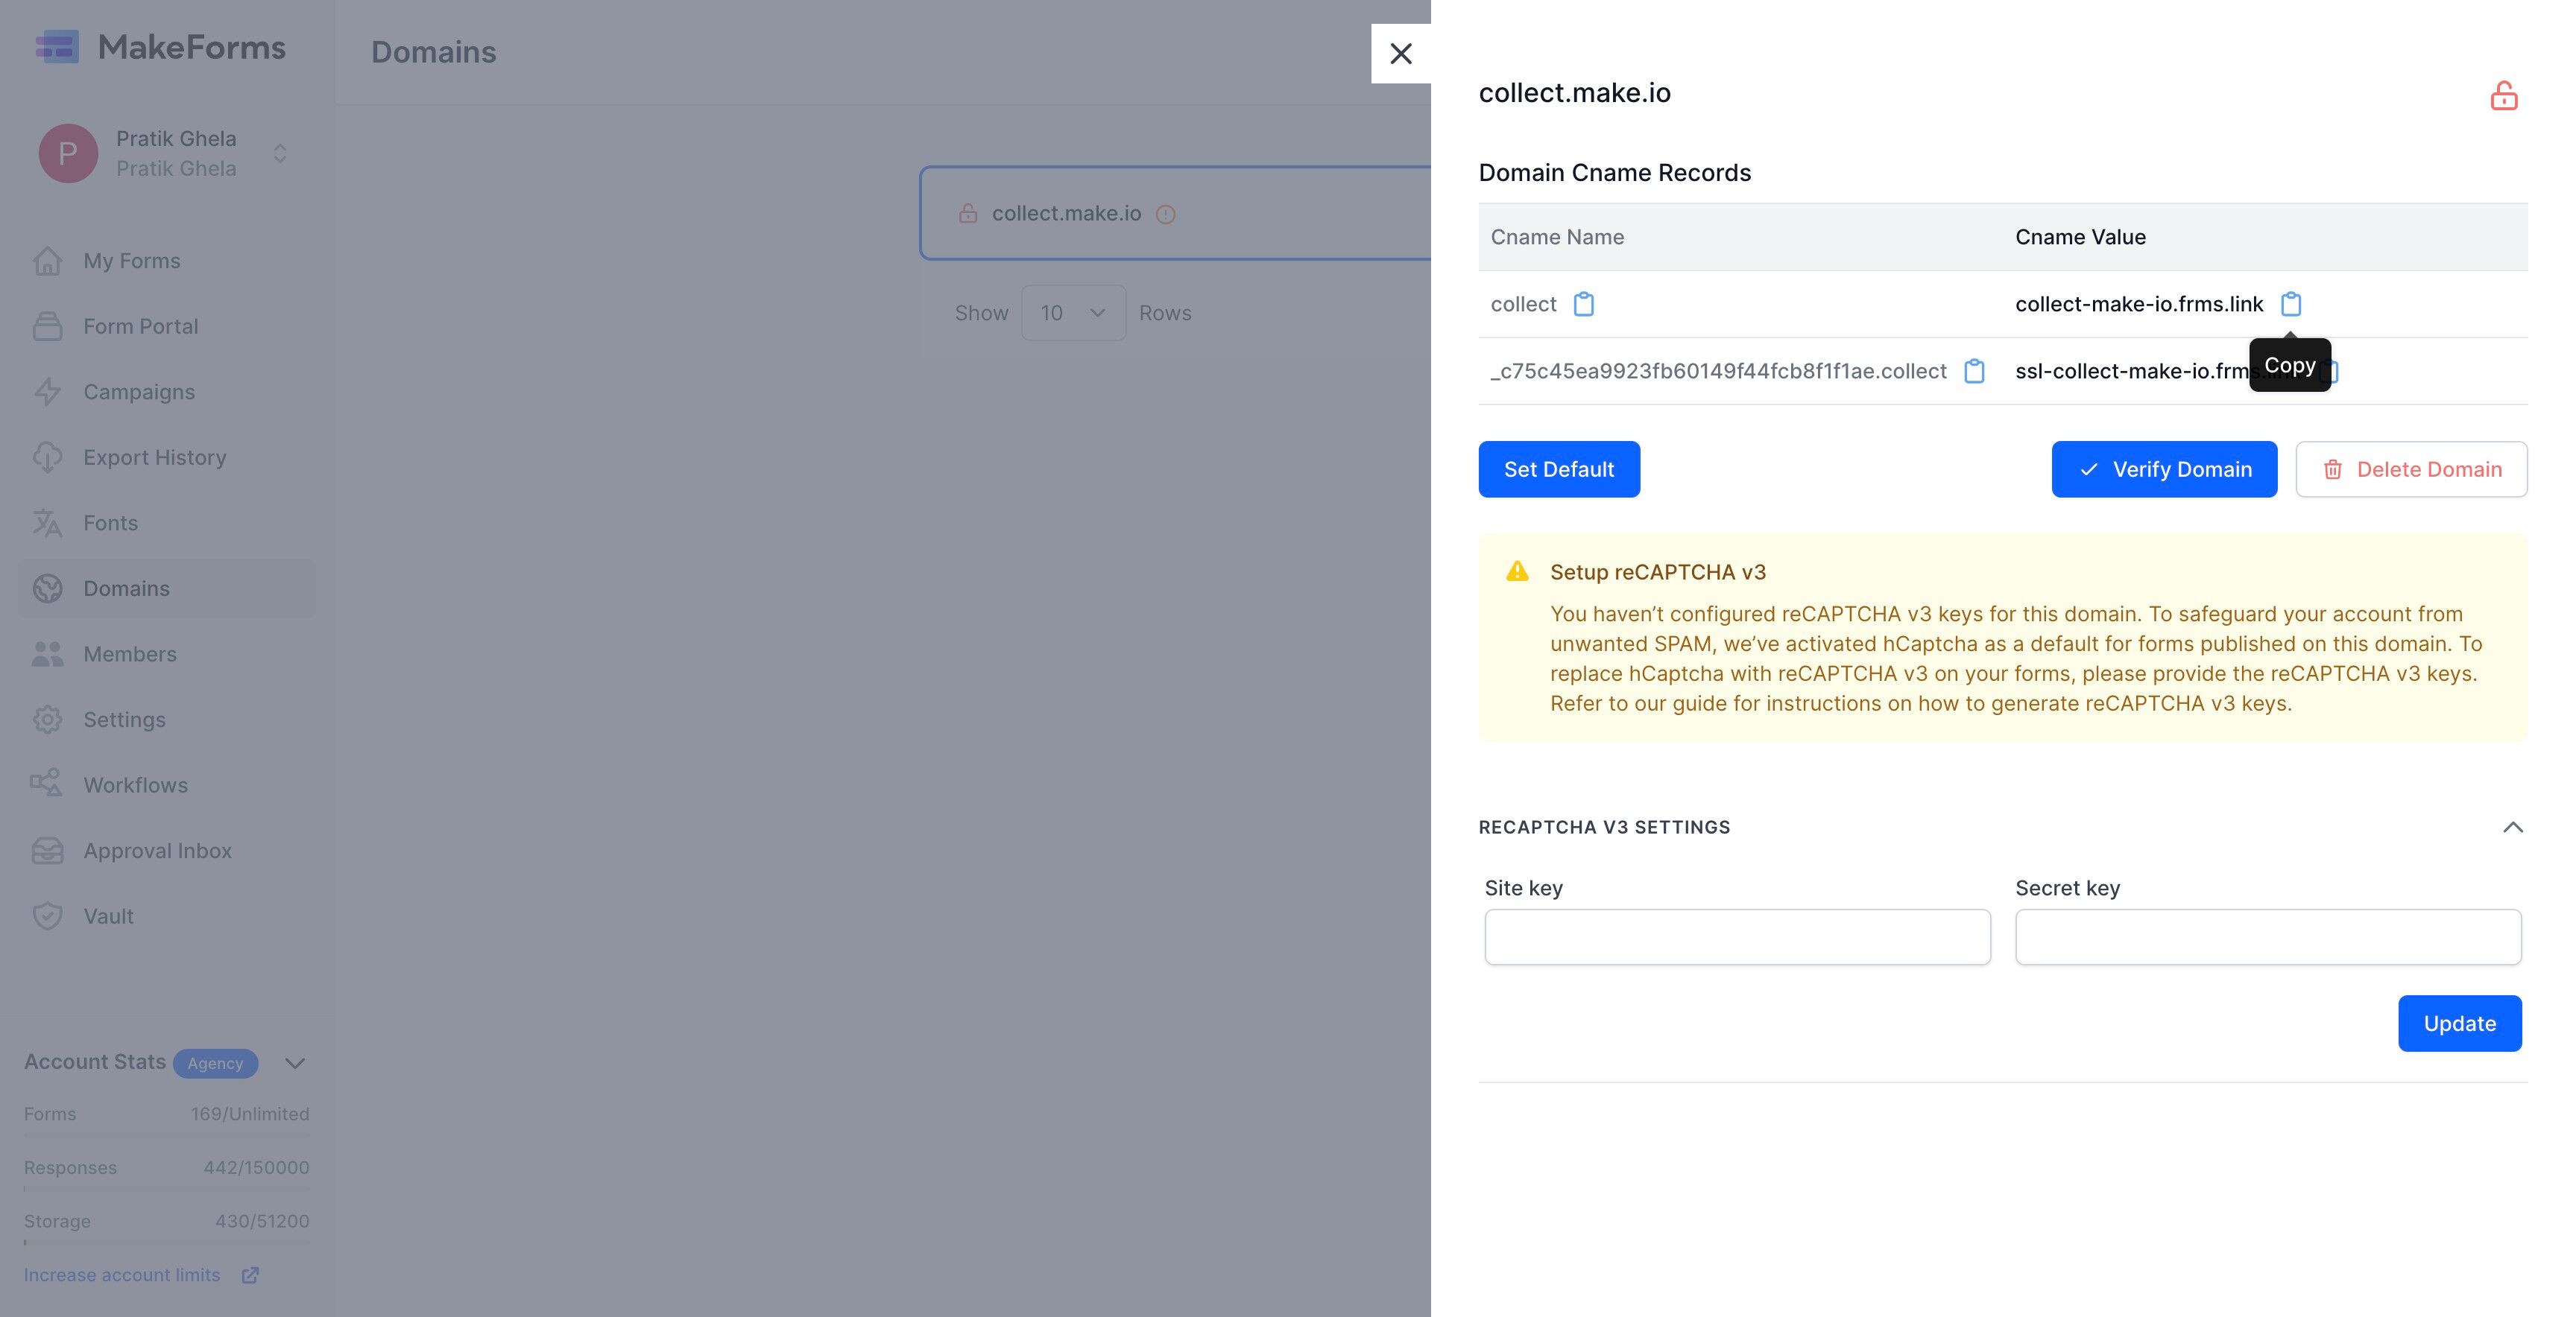Click the My Forms home icon
The height and width of the screenshot is (1317, 2576).
pyautogui.click(x=47, y=261)
